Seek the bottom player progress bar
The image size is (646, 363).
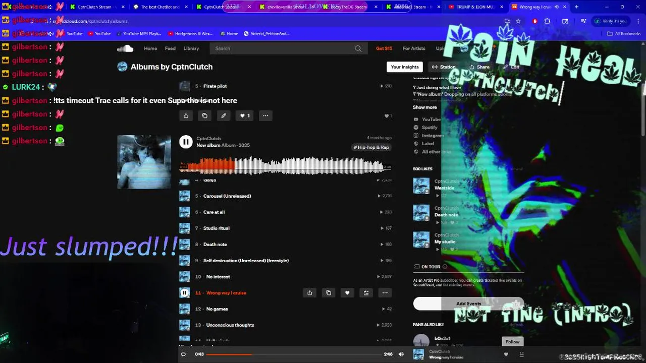click(x=294, y=354)
